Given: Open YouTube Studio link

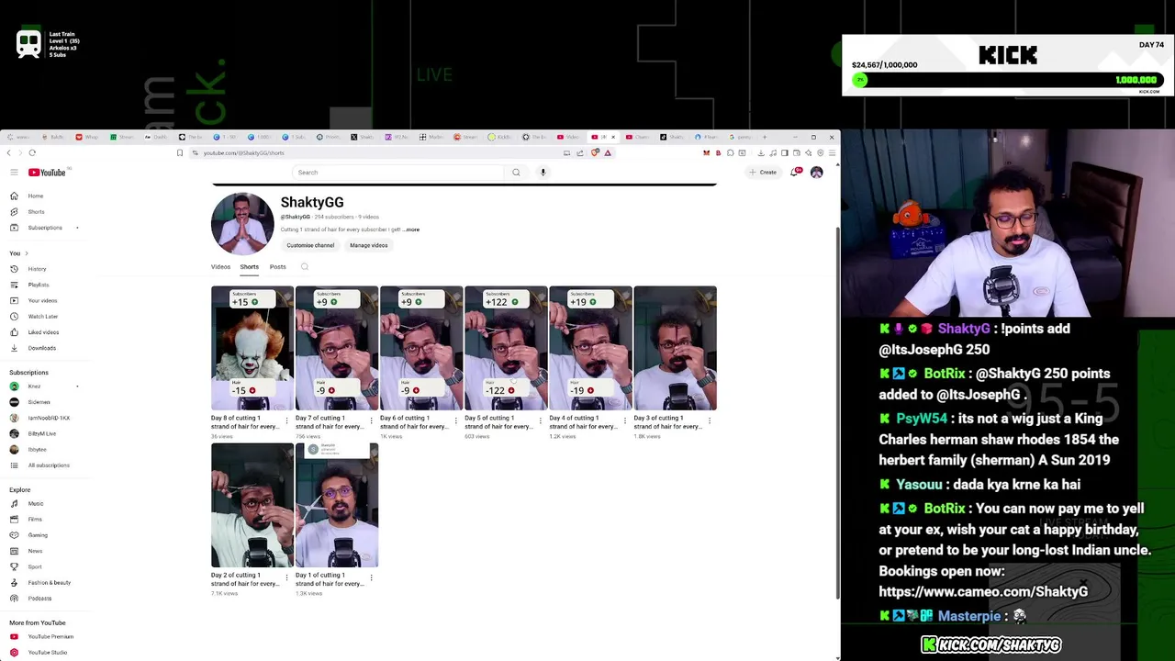Looking at the screenshot, I should (x=47, y=653).
